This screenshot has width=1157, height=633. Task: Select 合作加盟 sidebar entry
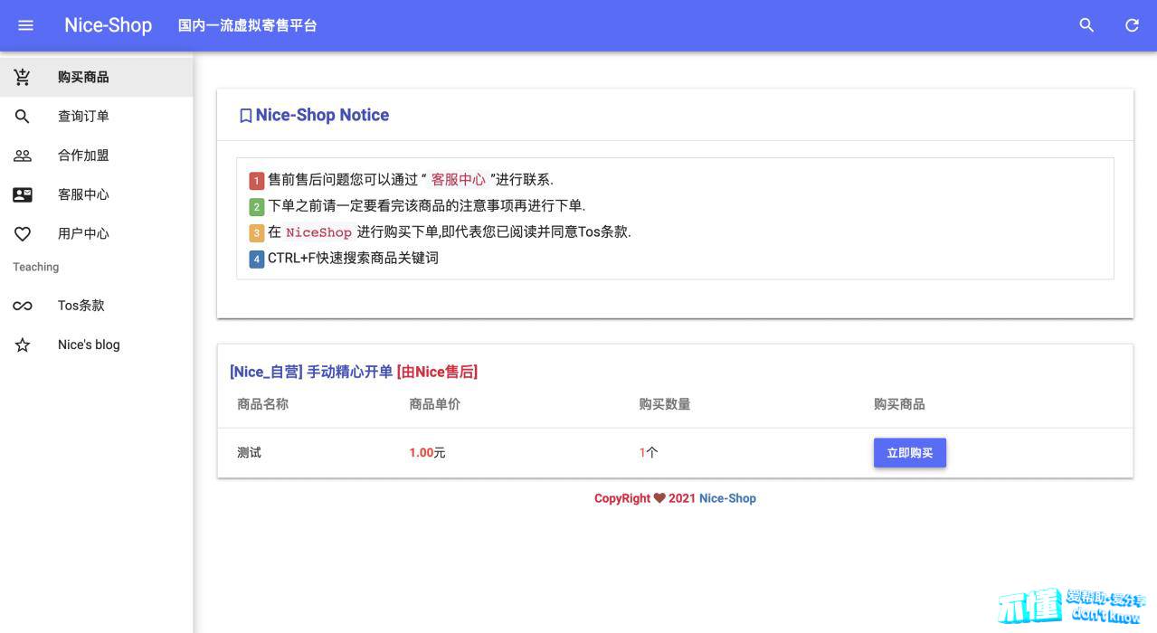[x=83, y=156]
